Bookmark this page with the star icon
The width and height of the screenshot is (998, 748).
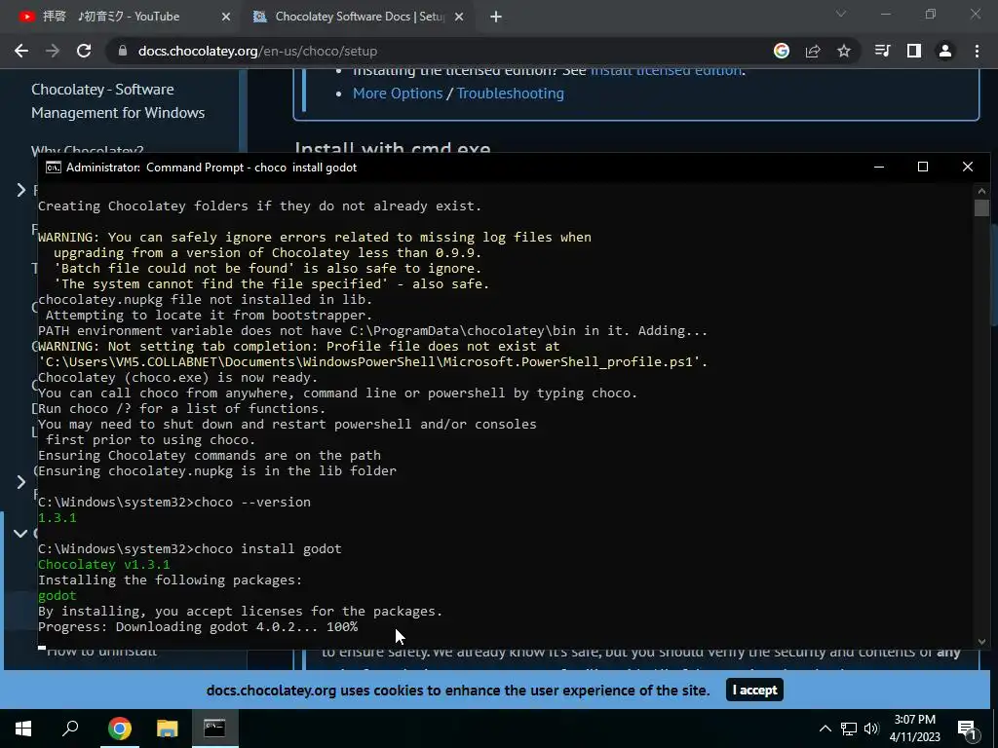844,51
